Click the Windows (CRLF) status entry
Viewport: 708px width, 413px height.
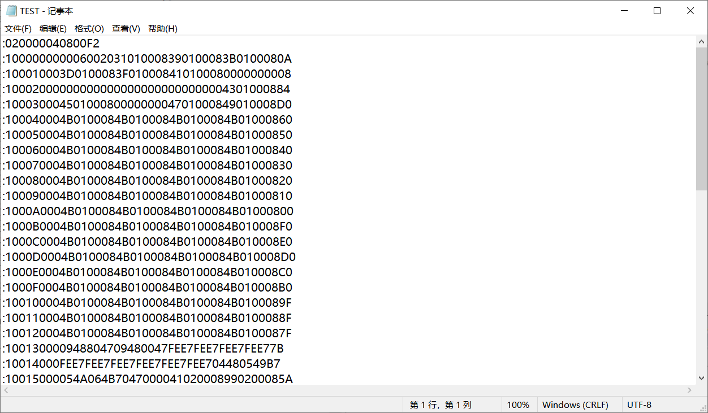[575, 405]
